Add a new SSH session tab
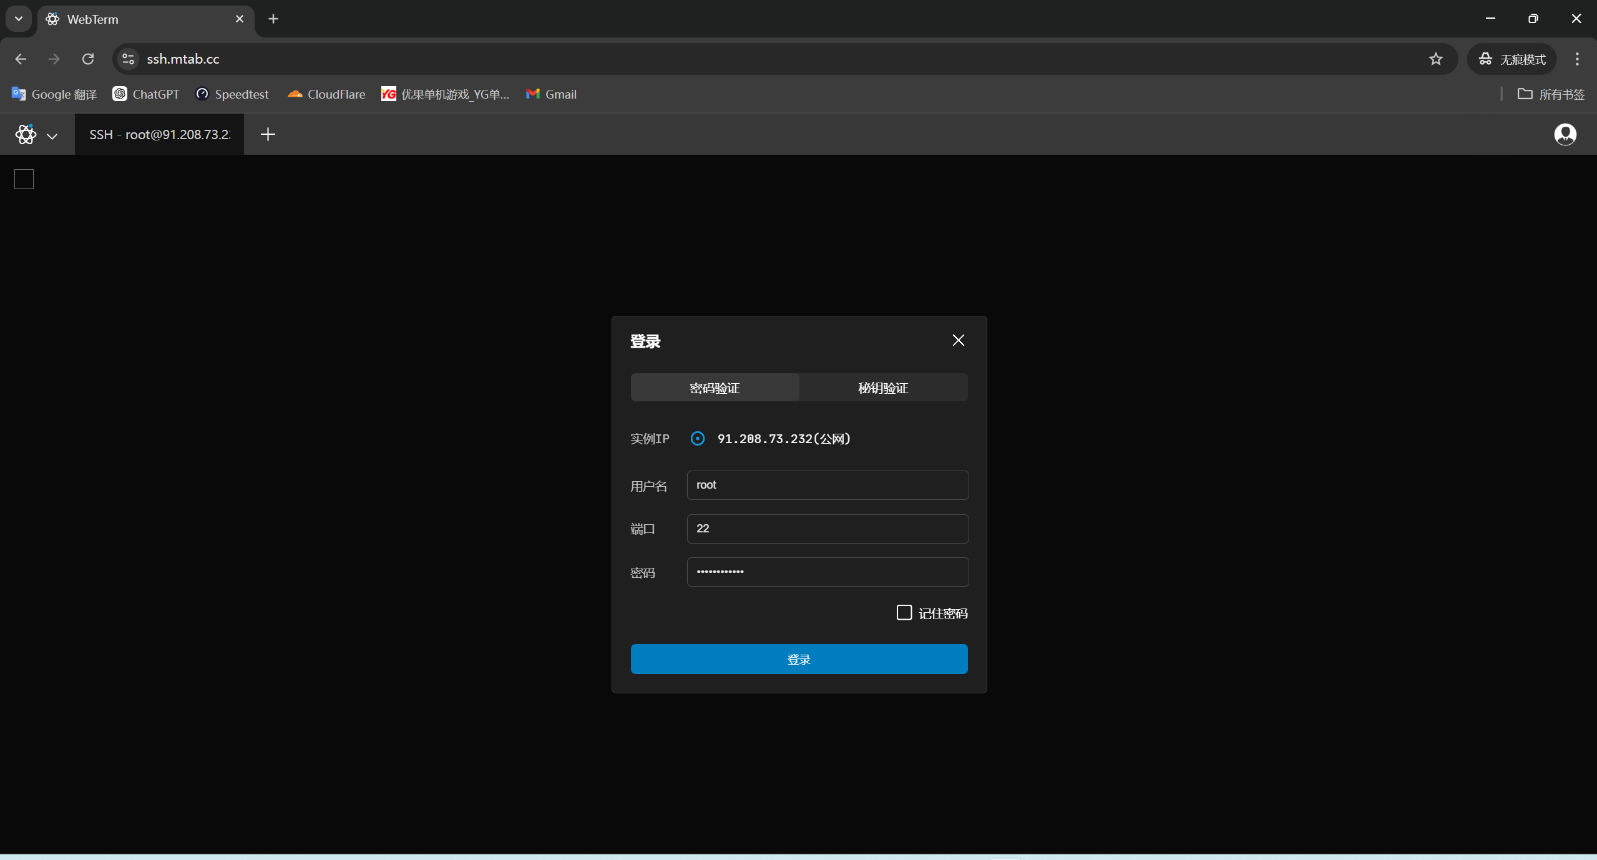1597x860 pixels. pos(268,134)
